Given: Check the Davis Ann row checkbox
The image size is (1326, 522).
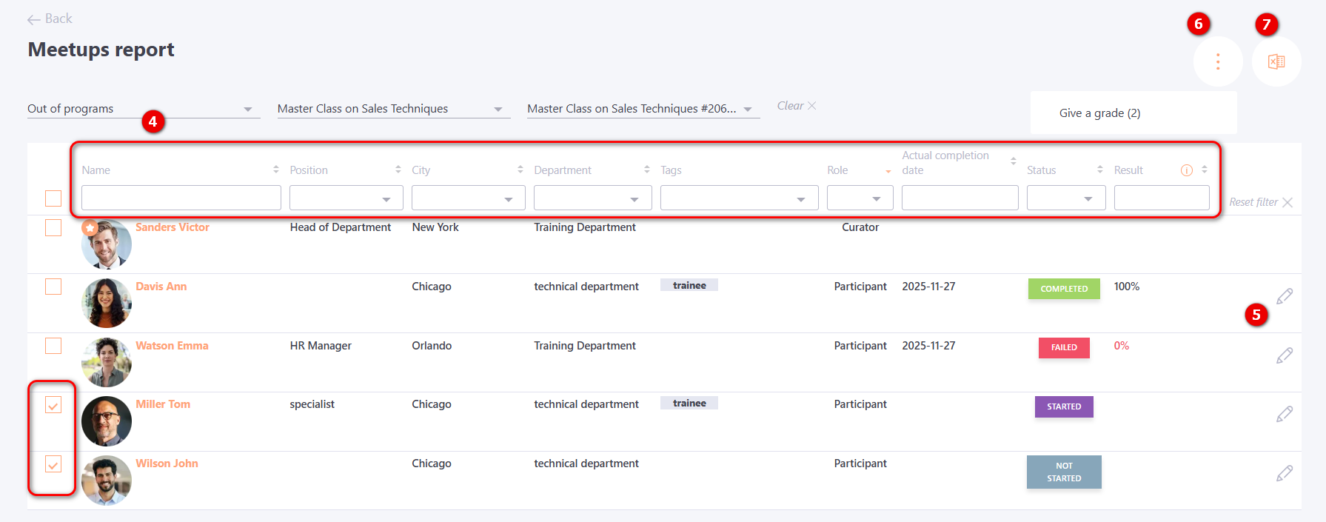Looking at the screenshot, I should 53,287.
